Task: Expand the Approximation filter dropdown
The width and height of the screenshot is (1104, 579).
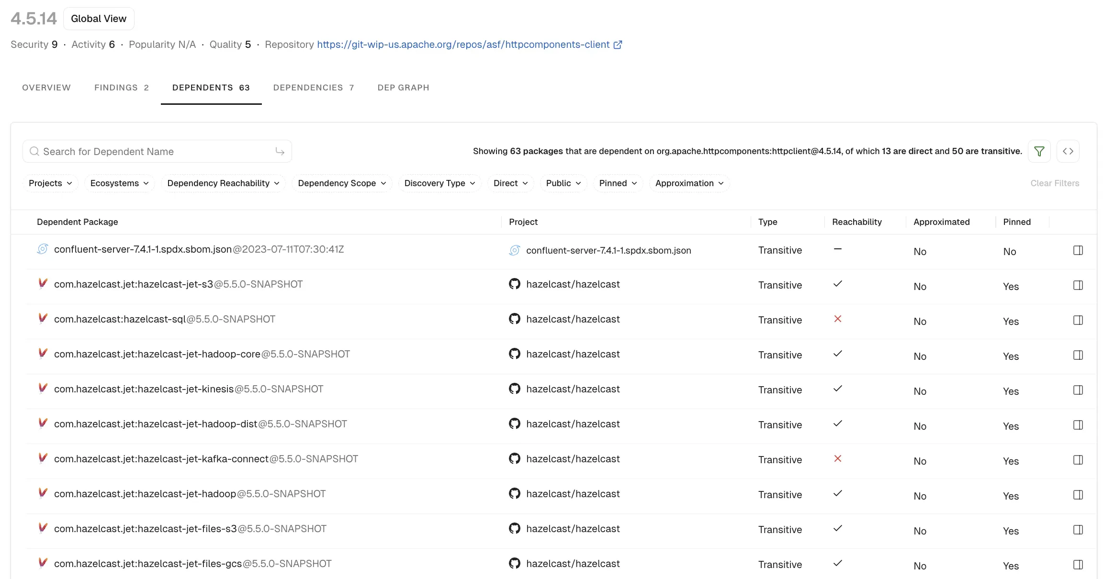Action: 689,183
